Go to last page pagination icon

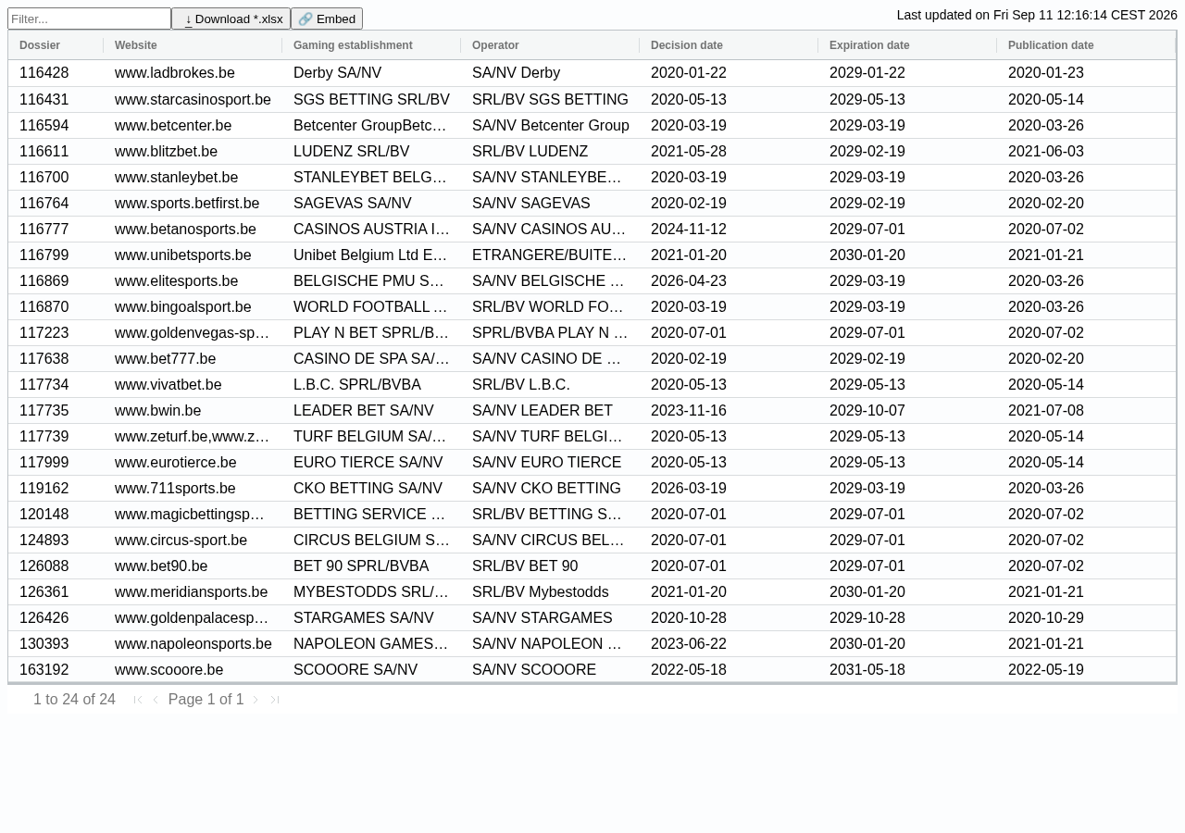tap(274, 700)
